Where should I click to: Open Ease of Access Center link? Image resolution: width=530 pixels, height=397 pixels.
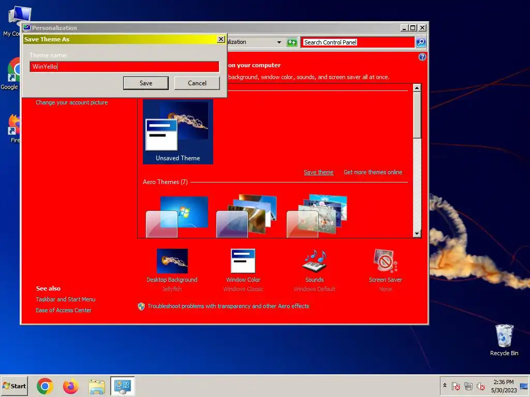click(x=64, y=310)
